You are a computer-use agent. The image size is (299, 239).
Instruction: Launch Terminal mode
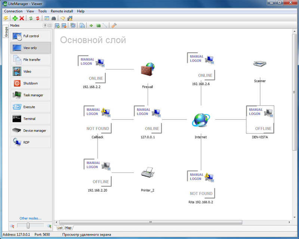[x=30, y=119]
